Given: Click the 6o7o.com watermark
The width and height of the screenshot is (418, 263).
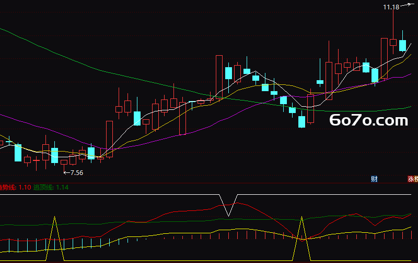Looking at the screenshot, I should click(x=369, y=120).
